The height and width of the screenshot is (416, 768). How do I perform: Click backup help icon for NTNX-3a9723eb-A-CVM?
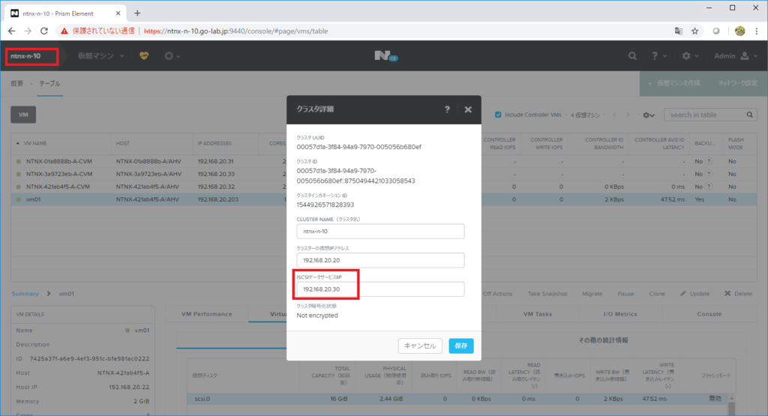coord(709,174)
